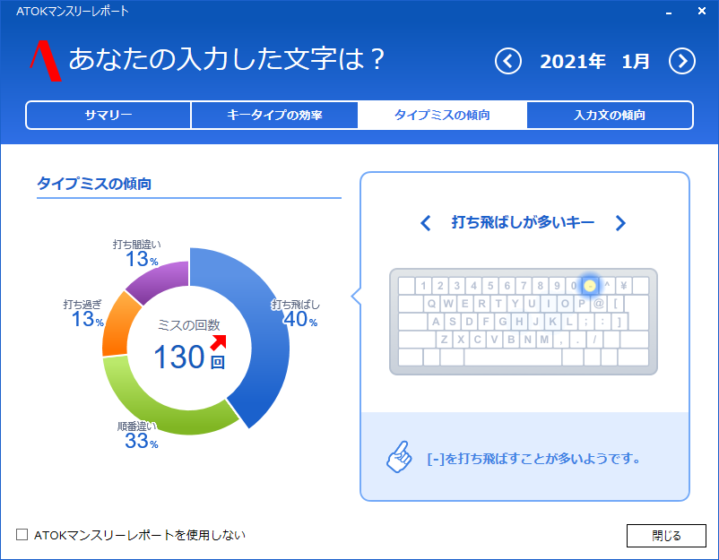Image resolution: width=719 pixels, height=560 pixels.
Task: Click the Q key on keyboard diagram
Action: coord(431,304)
